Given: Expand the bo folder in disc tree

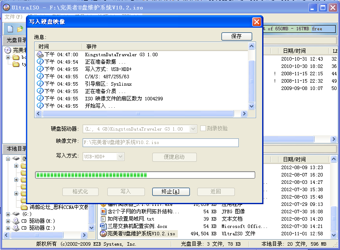Looking at the screenshot, I should click(x=8, y=57).
